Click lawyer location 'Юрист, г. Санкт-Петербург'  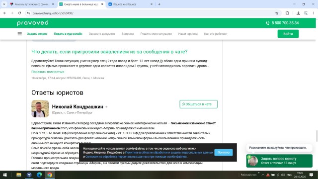[72, 112]
